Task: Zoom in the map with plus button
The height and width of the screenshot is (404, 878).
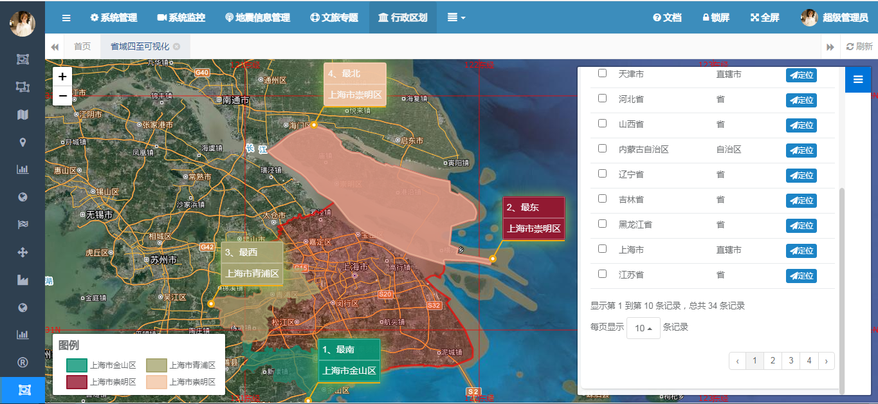Action: click(x=62, y=77)
